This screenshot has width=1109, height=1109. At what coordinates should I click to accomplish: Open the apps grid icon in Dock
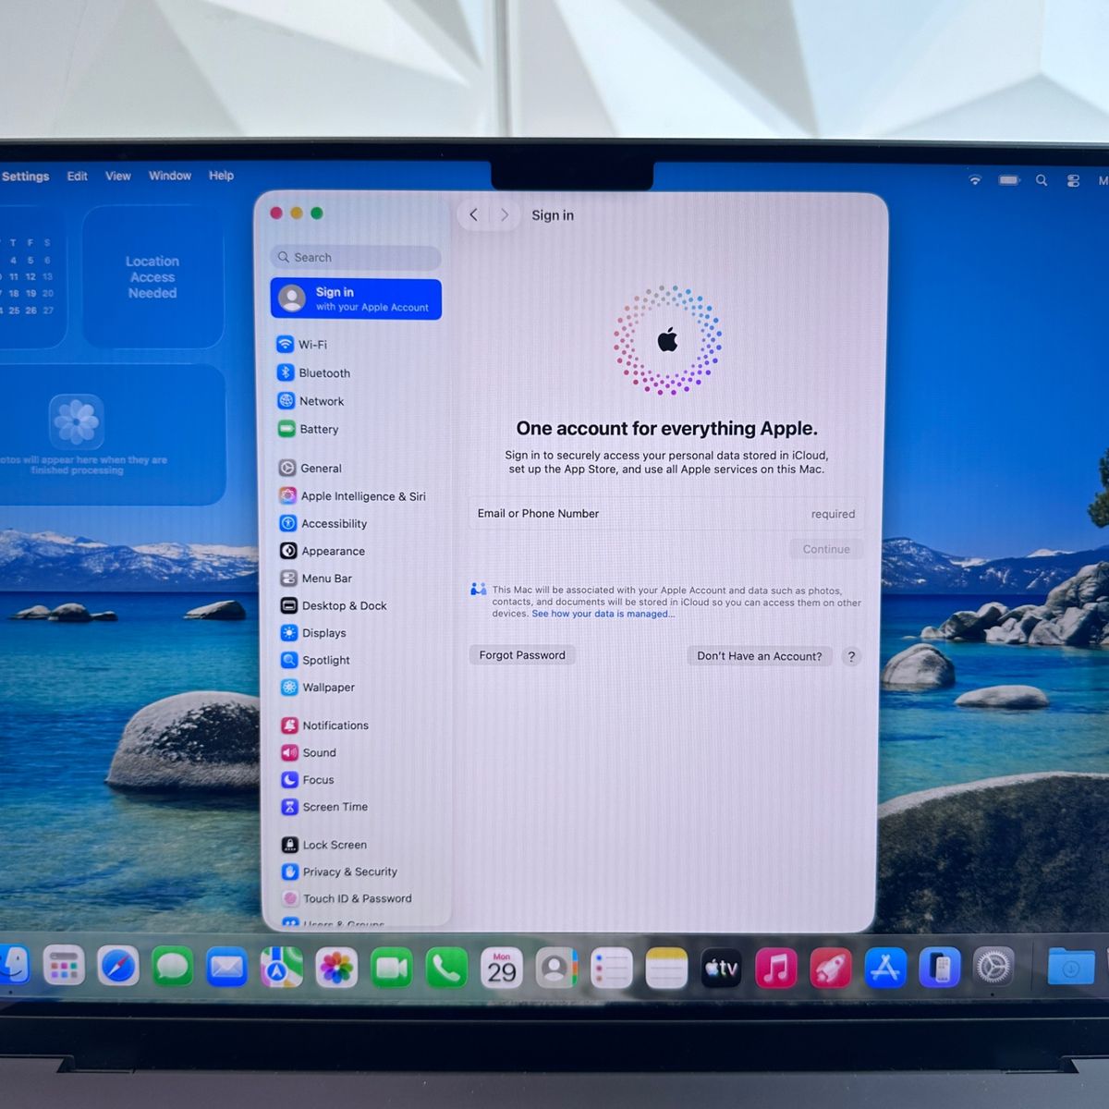pos(64,968)
